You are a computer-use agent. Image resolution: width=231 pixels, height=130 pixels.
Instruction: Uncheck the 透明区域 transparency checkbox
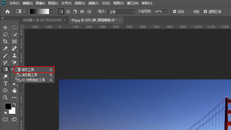(205, 12)
